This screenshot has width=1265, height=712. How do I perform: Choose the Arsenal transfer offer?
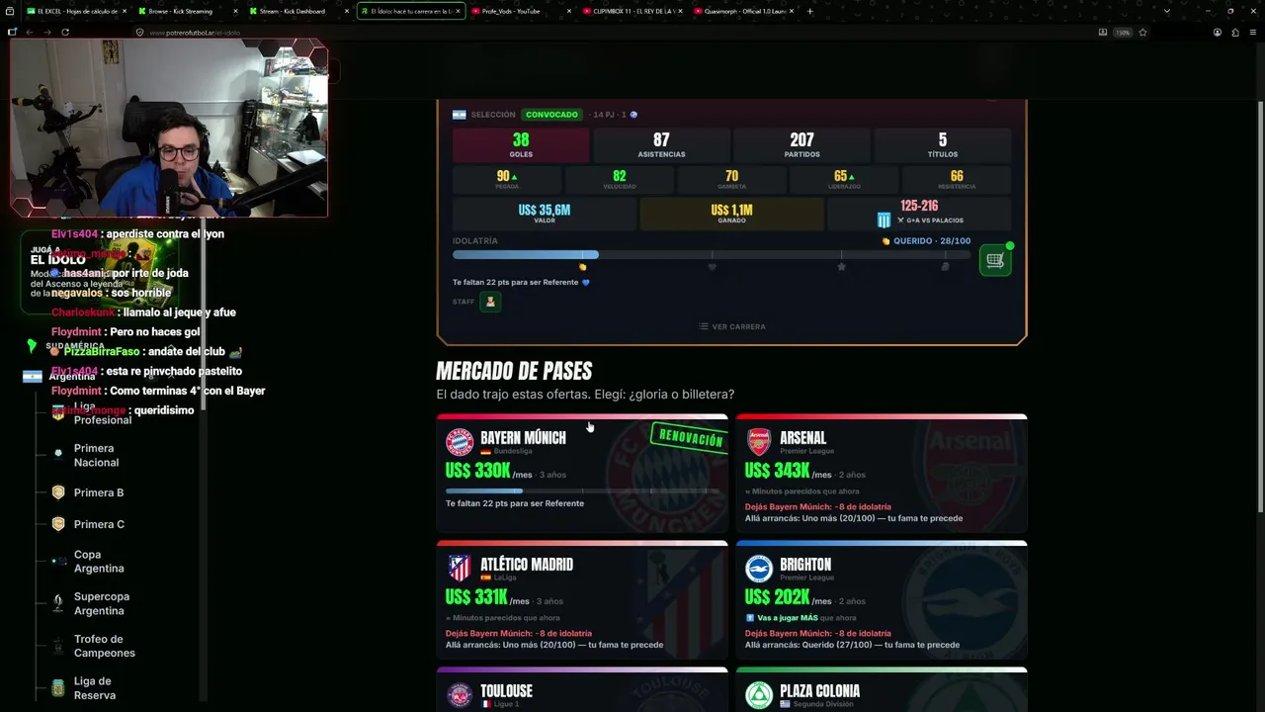pos(882,474)
